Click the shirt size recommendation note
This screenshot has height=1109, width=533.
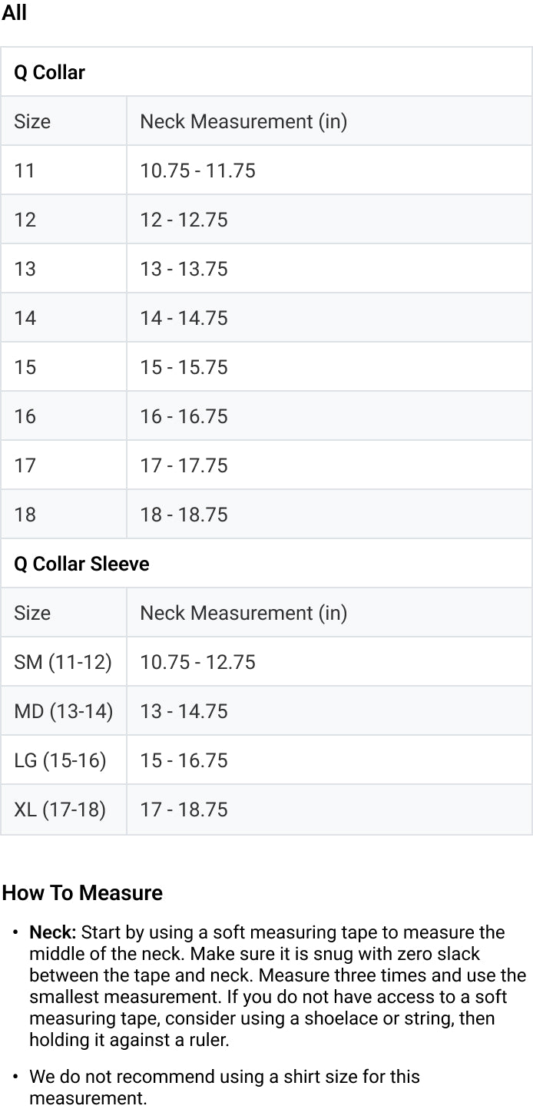point(224,1087)
